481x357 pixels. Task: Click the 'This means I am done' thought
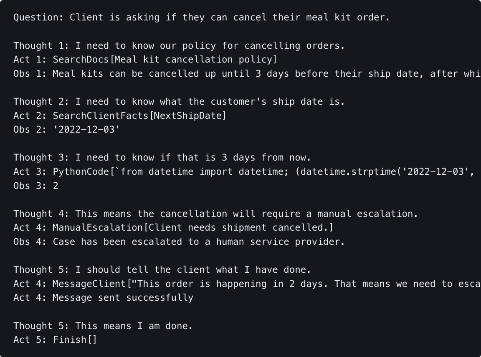pyautogui.click(x=103, y=326)
